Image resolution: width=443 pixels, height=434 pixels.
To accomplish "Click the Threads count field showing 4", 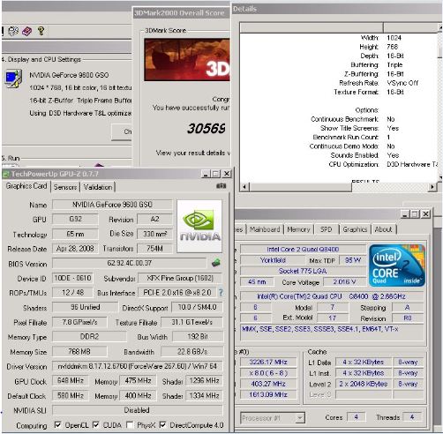I will point(412,417).
